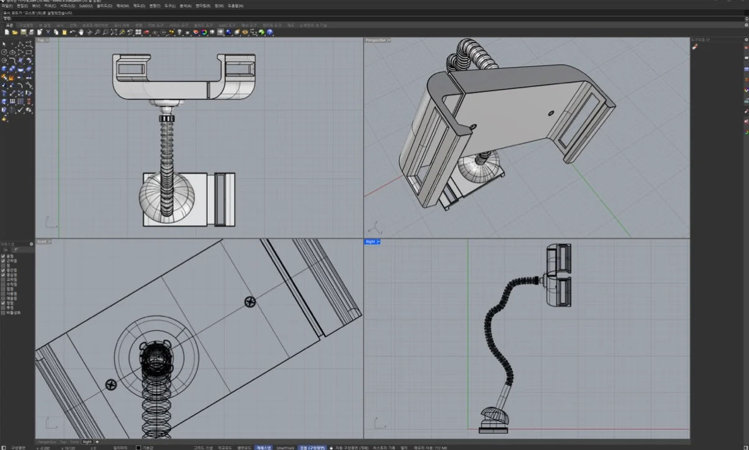
Task: Open the 도움말(H) Help menu
Action: (235, 6)
